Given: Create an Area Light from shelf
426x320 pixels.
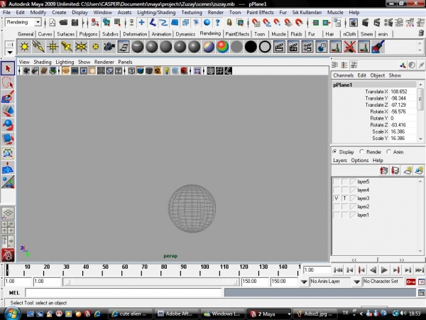Looking at the screenshot, I should pyautogui.click(x=81, y=47).
